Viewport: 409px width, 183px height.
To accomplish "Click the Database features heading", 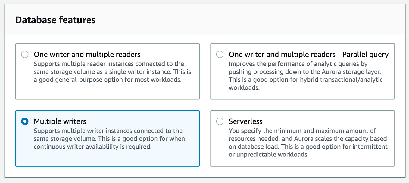I will [55, 20].
